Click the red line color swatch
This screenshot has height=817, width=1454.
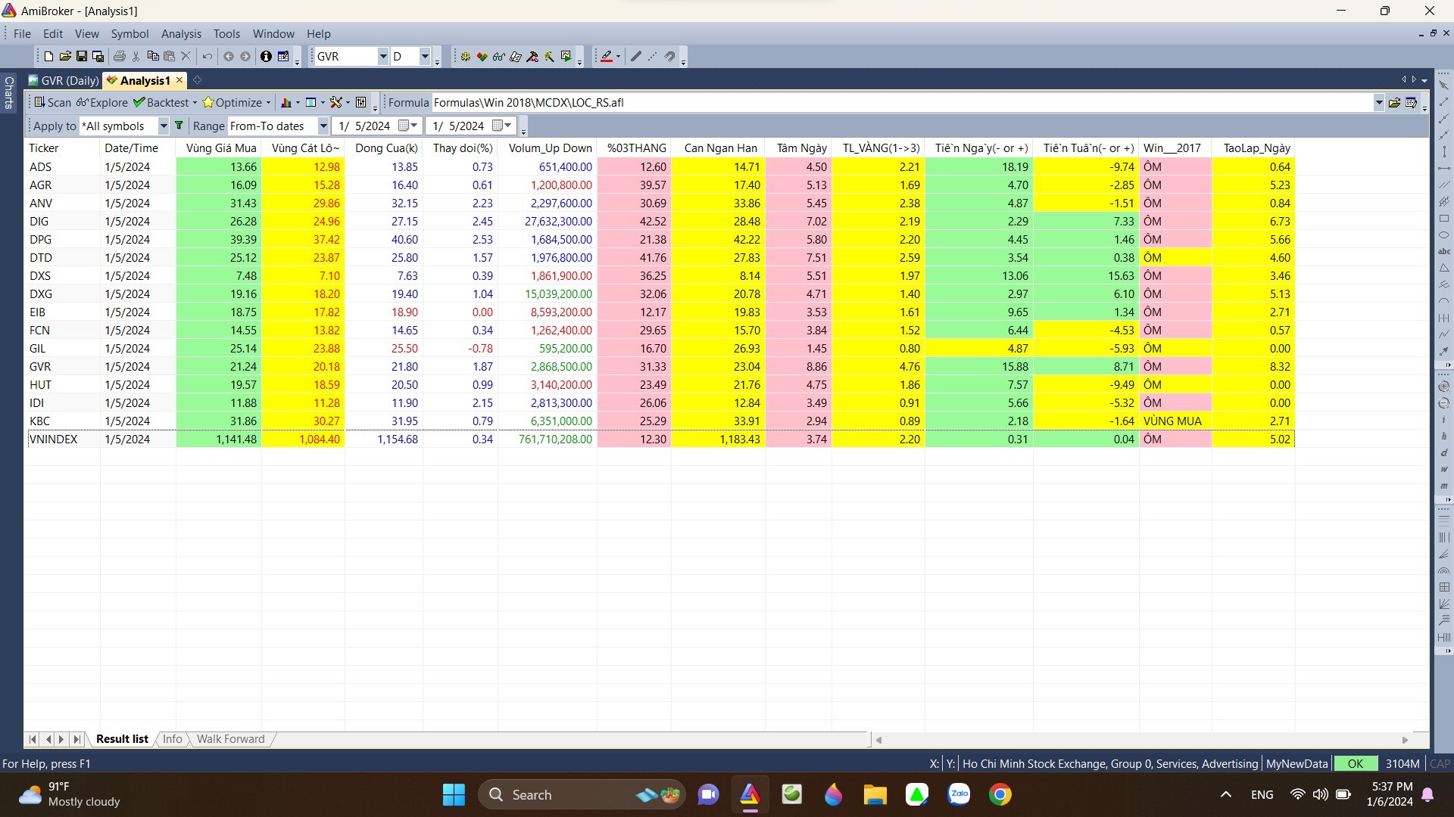pyautogui.click(x=606, y=57)
